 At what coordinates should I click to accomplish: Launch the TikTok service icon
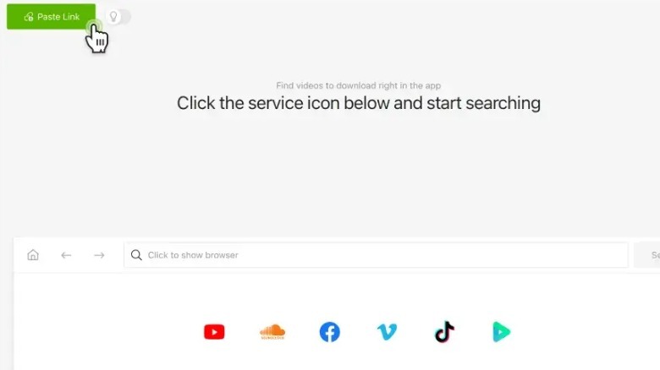[x=444, y=332]
